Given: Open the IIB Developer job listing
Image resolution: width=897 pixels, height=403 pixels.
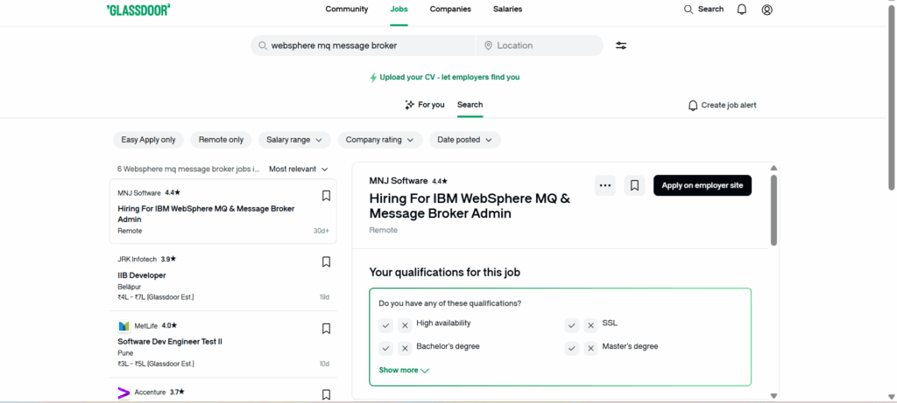Looking at the screenshot, I should 142,275.
